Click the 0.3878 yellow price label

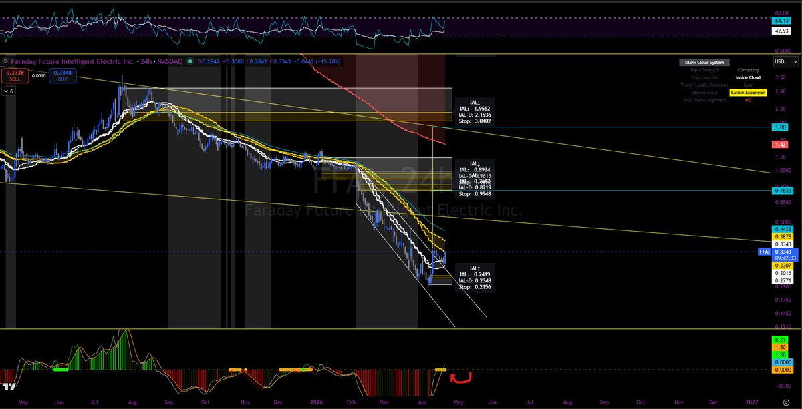pos(782,237)
